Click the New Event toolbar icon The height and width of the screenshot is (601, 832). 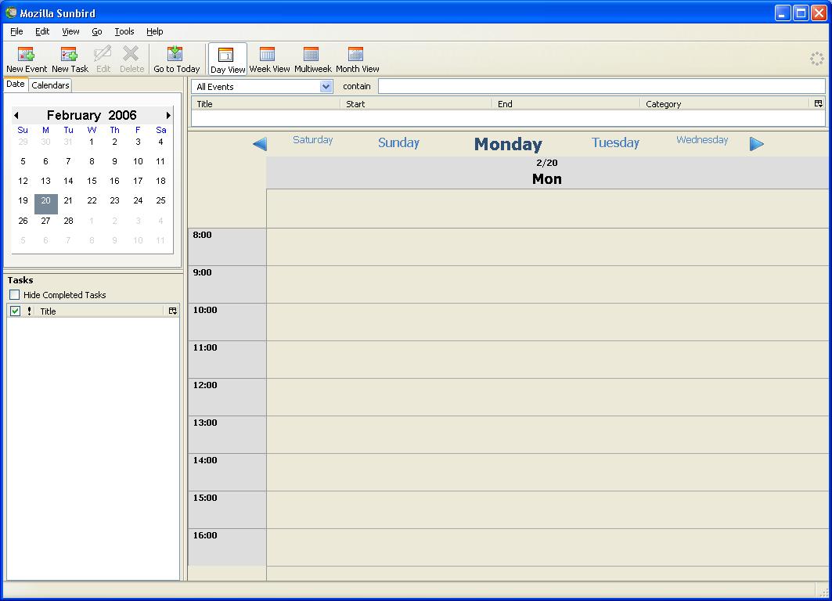click(x=26, y=55)
